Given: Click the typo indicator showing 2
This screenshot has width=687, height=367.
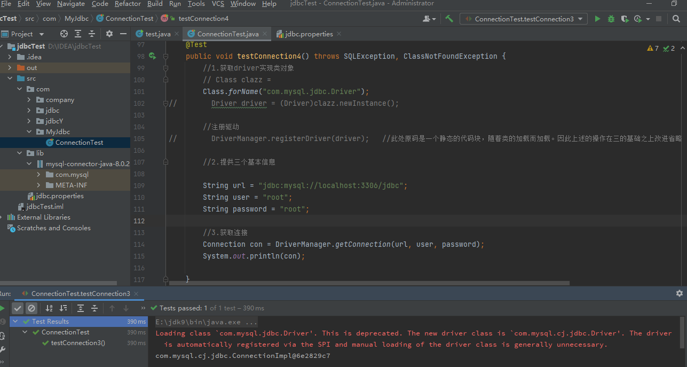Looking at the screenshot, I should [669, 48].
